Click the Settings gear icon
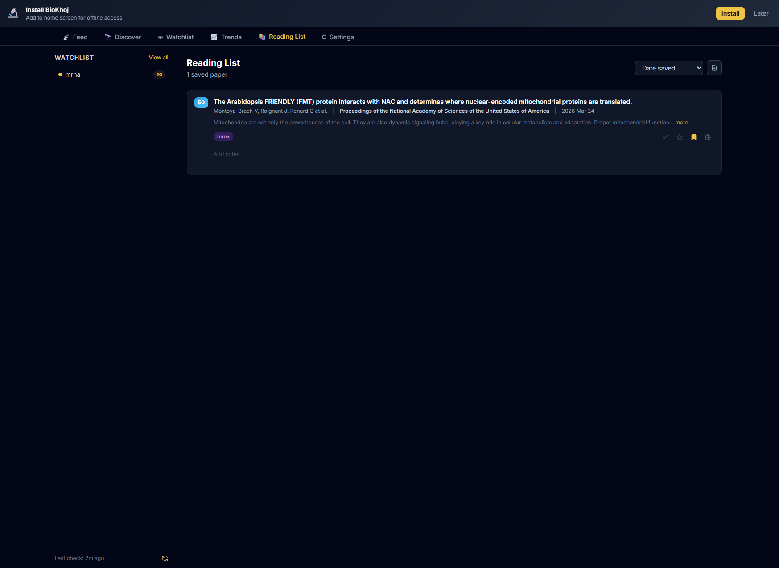The height and width of the screenshot is (568, 779). click(324, 37)
